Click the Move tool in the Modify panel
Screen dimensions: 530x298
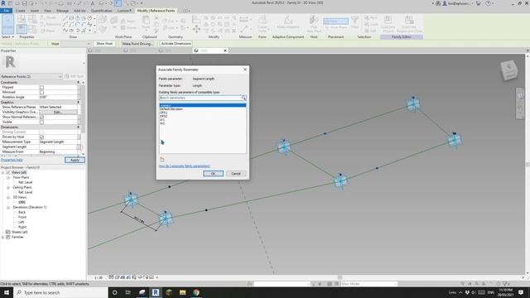[196, 30]
